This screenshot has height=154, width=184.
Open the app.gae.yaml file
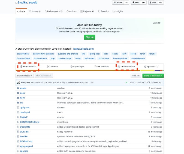26,146
